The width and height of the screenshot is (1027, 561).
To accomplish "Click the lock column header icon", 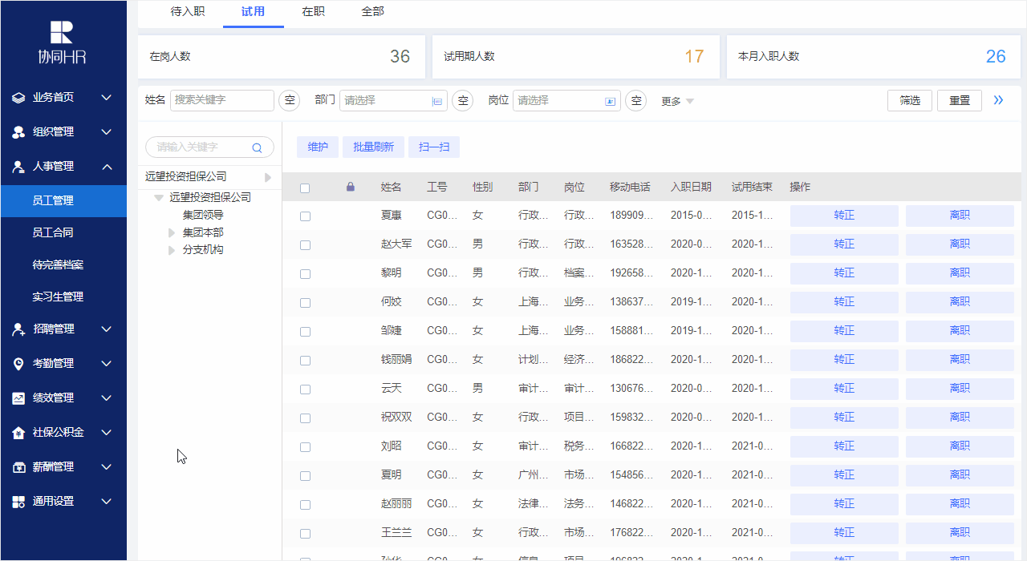I will pyautogui.click(x=350, y=187).
